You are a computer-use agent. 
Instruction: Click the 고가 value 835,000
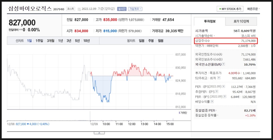click(x=110, y=20)
